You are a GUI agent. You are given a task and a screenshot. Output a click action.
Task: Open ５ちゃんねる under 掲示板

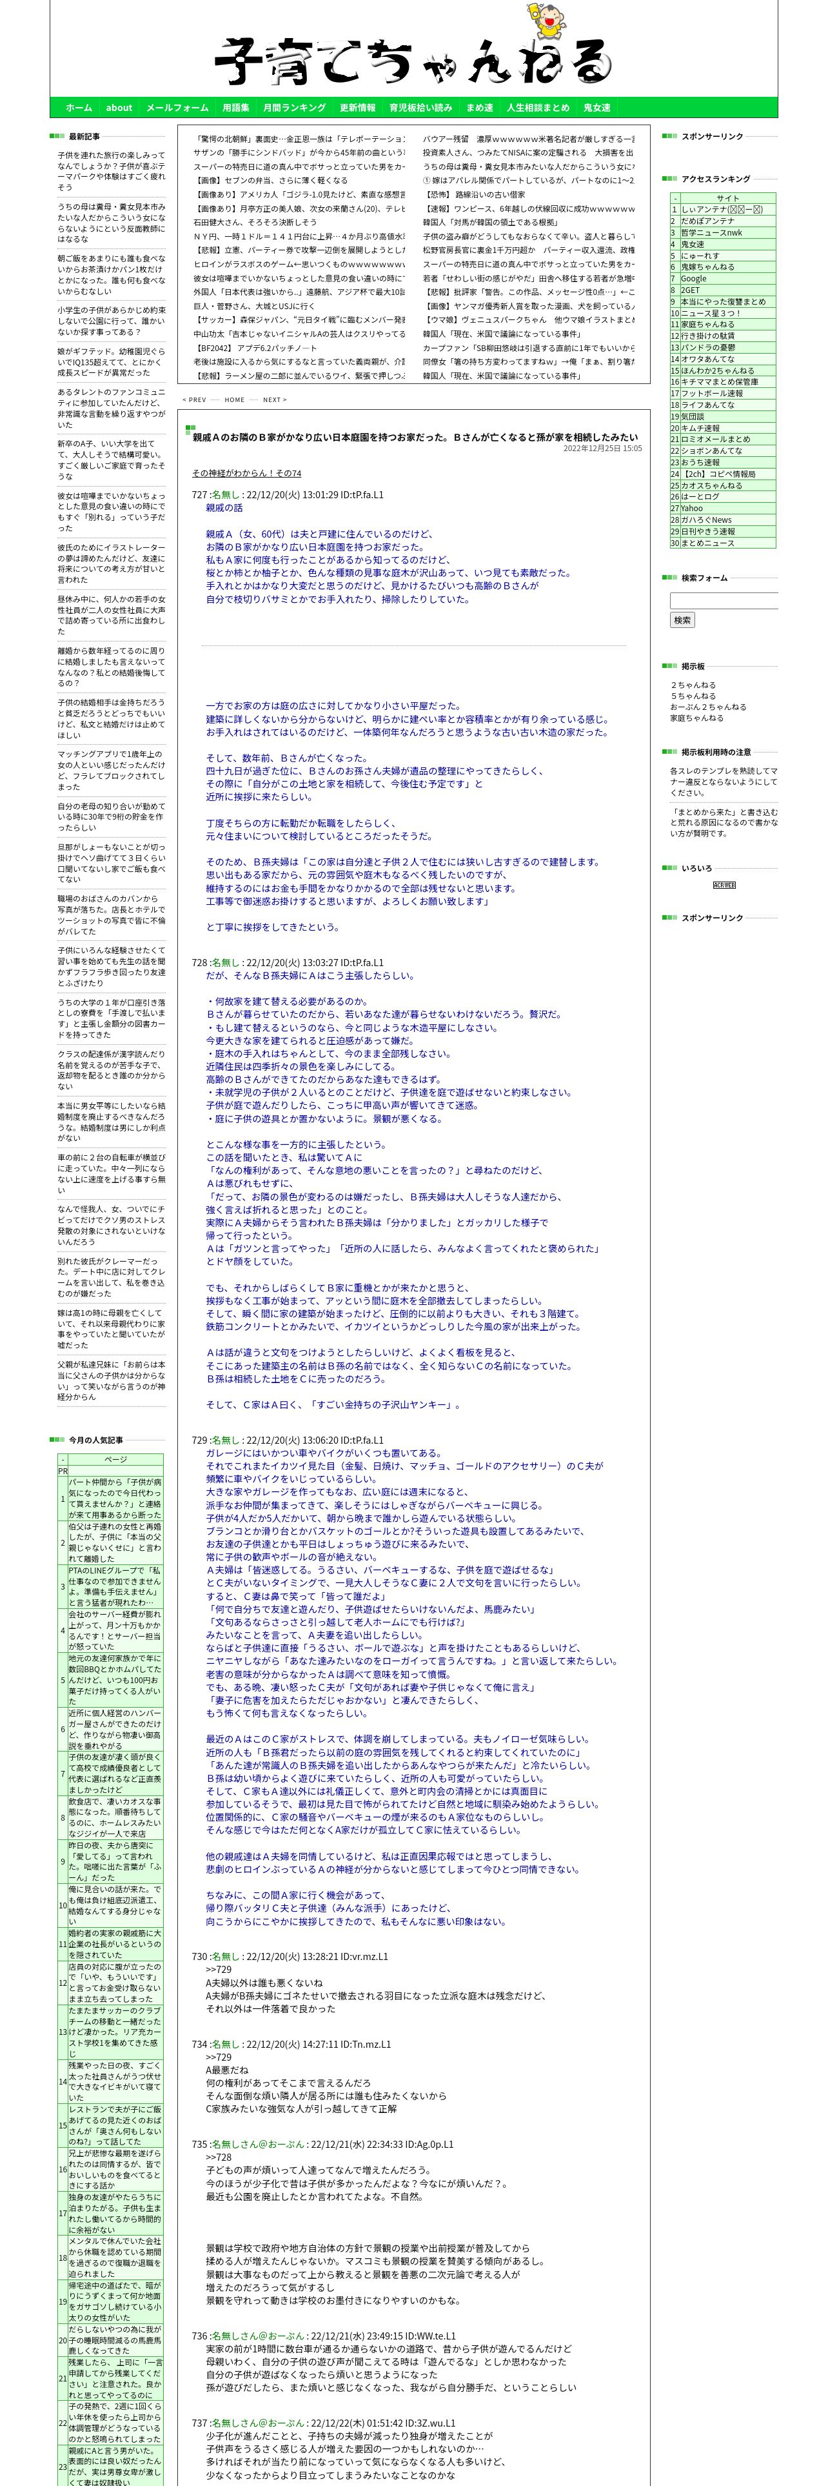pos(693,696)
